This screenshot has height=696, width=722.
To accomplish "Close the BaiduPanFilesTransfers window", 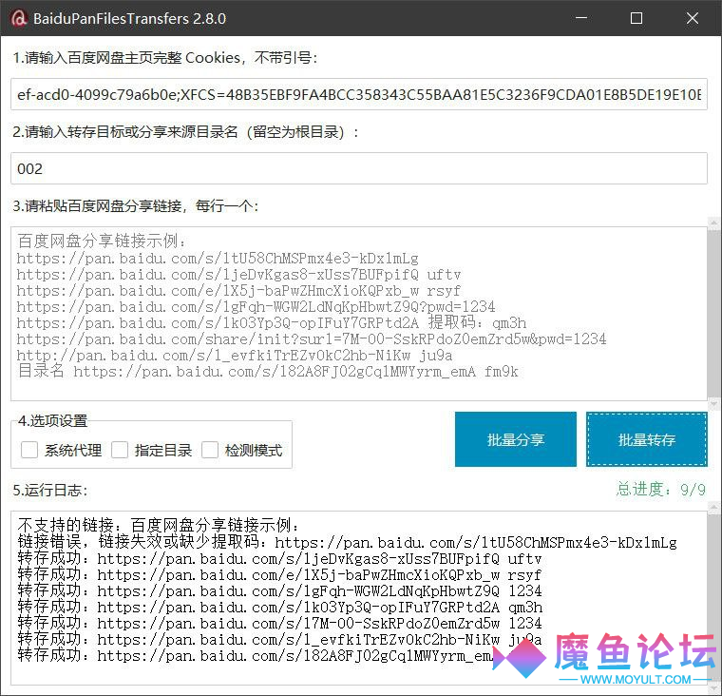I will [692, 18].
